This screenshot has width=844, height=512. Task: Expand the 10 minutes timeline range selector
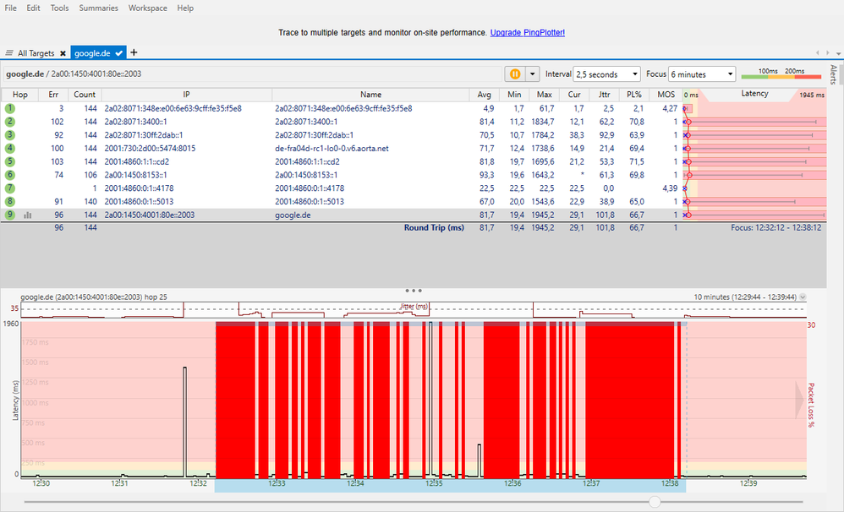coord(803,297)
